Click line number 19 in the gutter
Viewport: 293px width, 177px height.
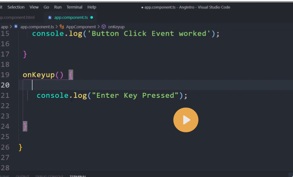pos(5,75)
